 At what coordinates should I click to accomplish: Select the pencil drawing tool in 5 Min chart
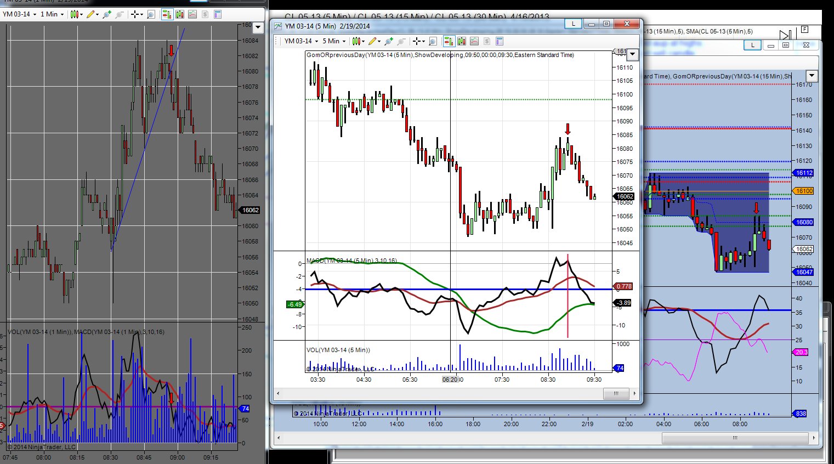(372, 41)
